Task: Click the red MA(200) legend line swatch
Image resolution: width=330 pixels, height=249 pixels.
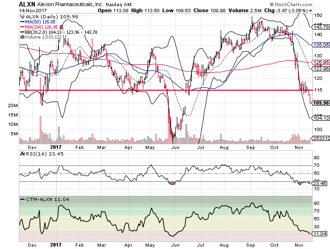Action: (22, 27)
